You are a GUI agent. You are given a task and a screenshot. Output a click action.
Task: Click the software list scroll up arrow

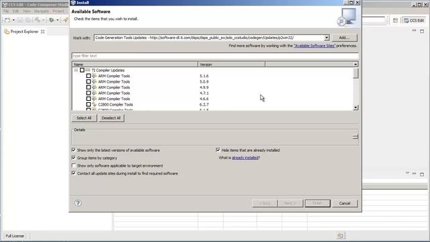pyautogui.click(x=355, y=65)
